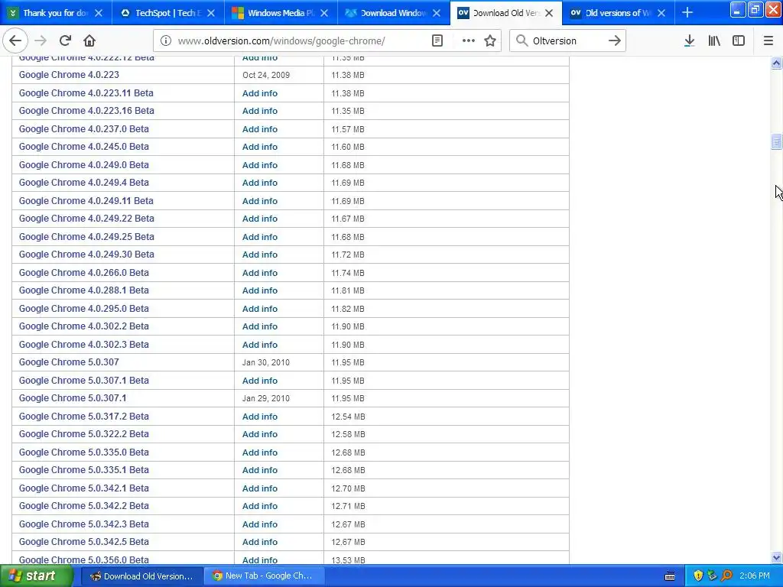Screen dimensions: 783x587
Task: Open Google Chrome 4.0.302.3 Beta link
Action: [84, 345]
